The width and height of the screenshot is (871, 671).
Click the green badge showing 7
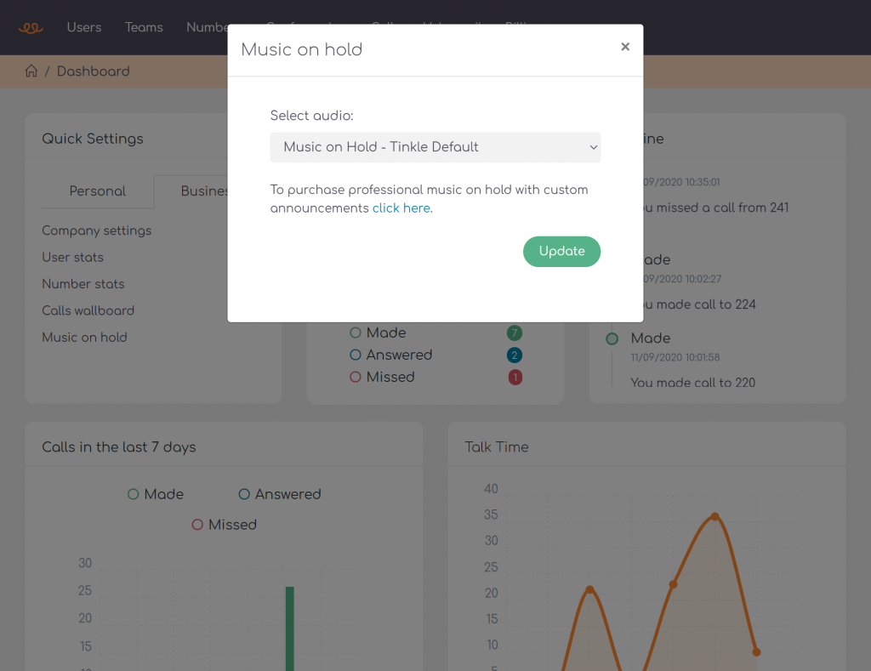coord(515,333)
